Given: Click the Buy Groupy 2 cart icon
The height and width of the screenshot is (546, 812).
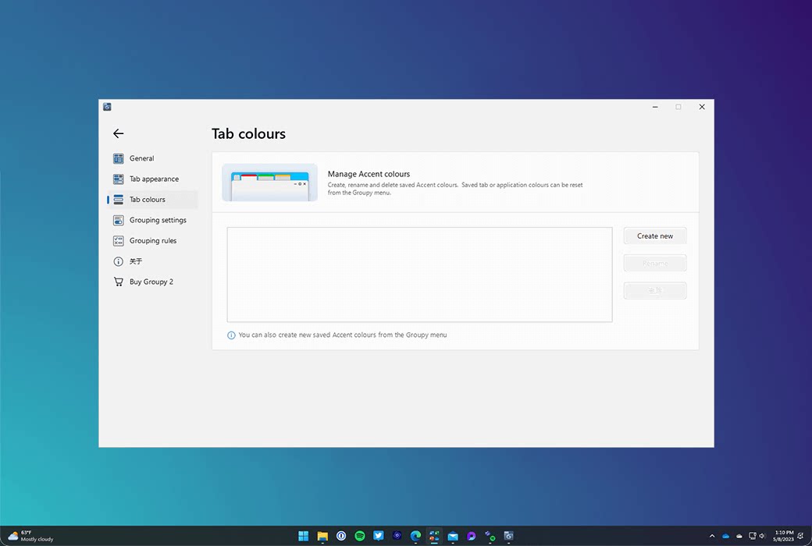Looking at the screenshot, I should coord(119,282).
